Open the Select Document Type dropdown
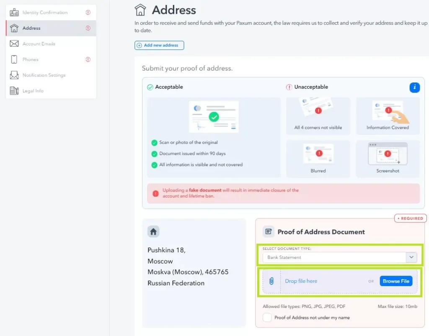This screenshot has height=336, width=429. click(x=340, y=257)
